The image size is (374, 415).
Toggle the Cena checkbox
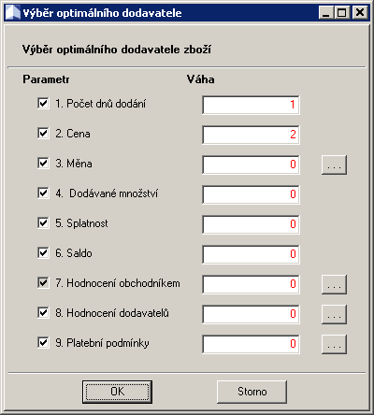(x=43, y=133)
